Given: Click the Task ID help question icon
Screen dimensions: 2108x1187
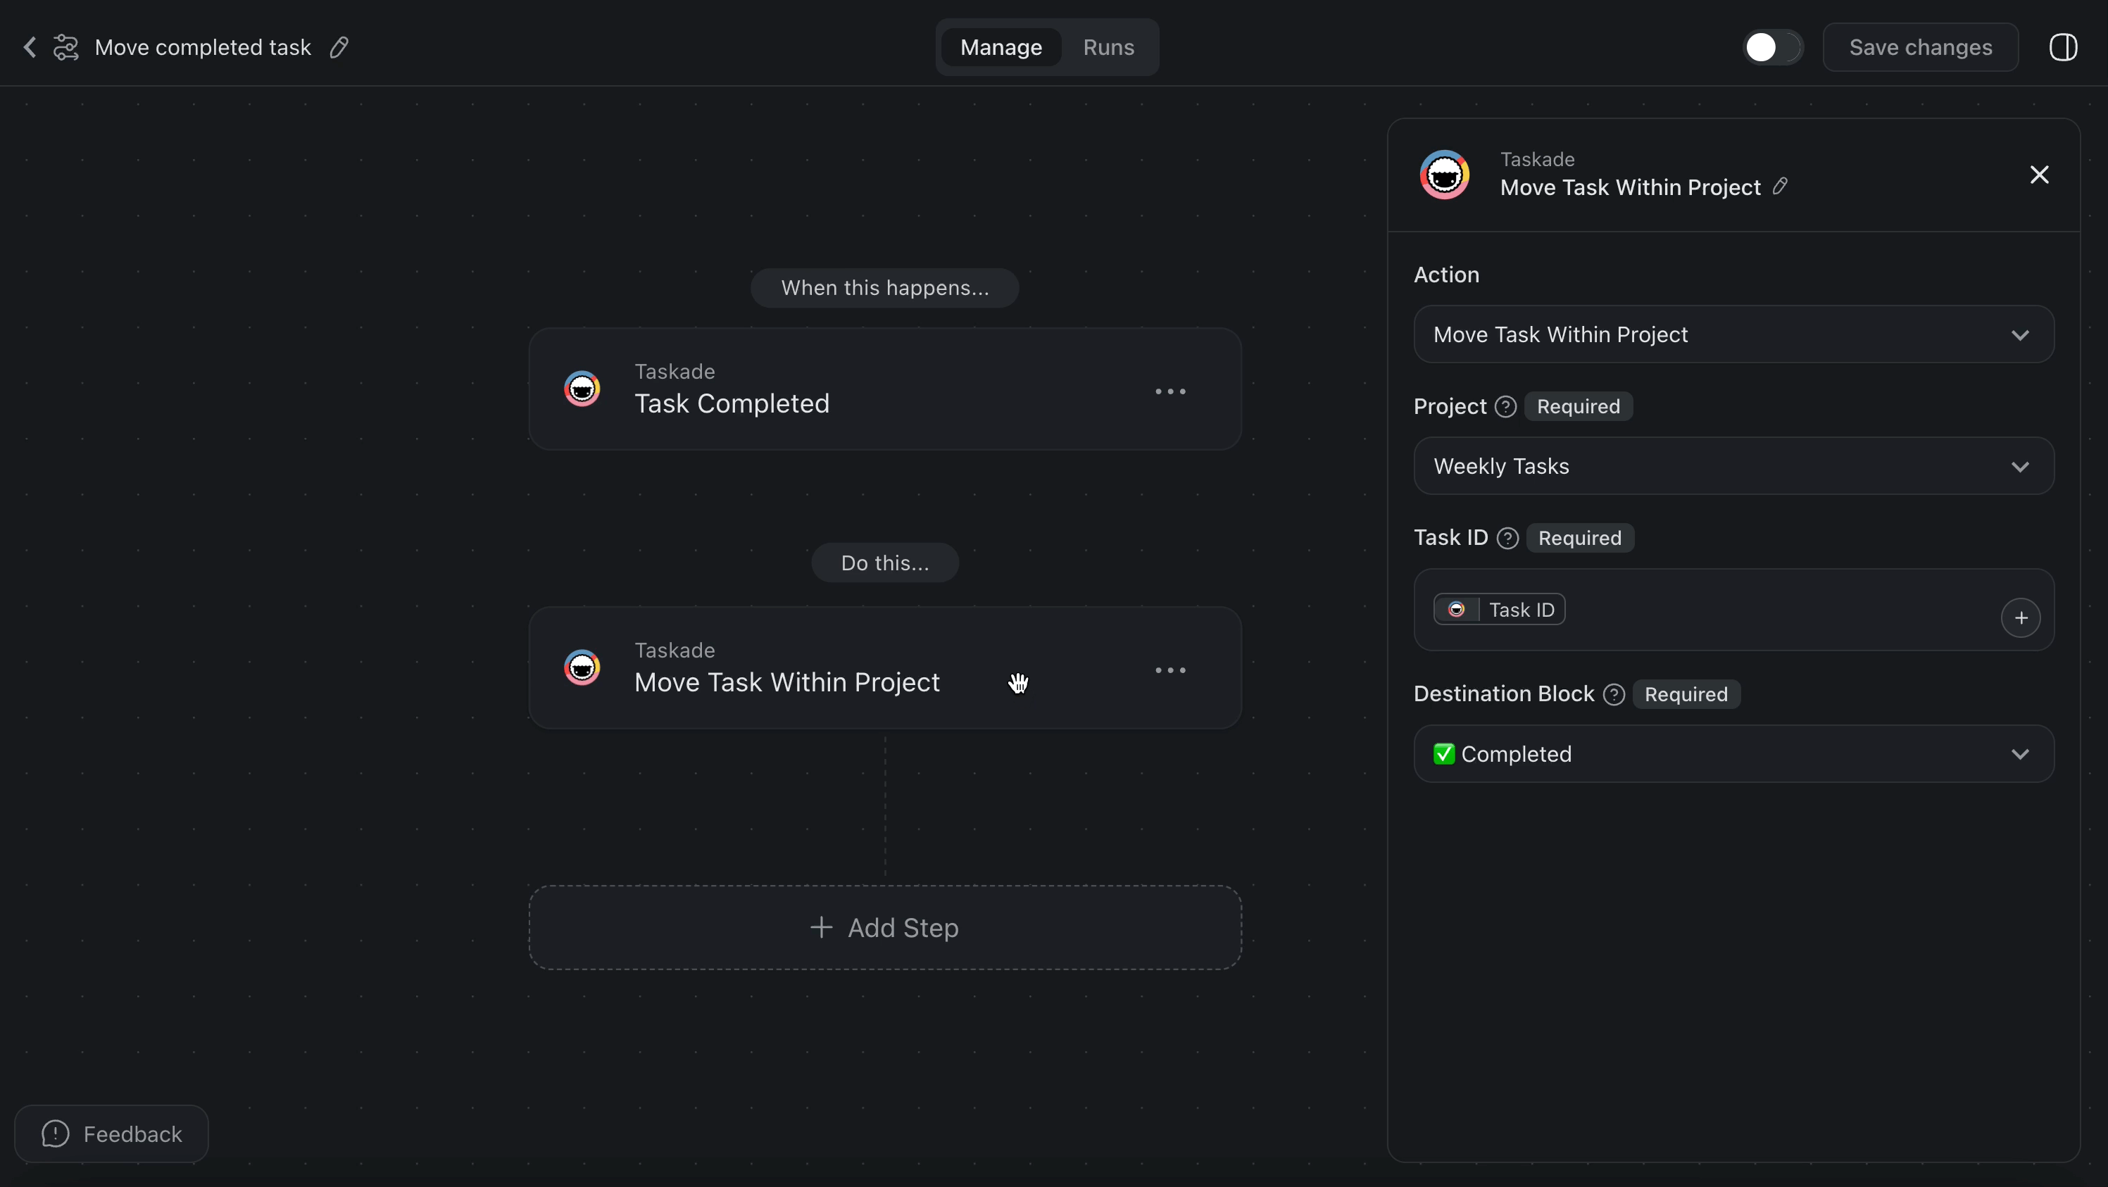Looking at the screenshot, I should [x=1507, y=537].
